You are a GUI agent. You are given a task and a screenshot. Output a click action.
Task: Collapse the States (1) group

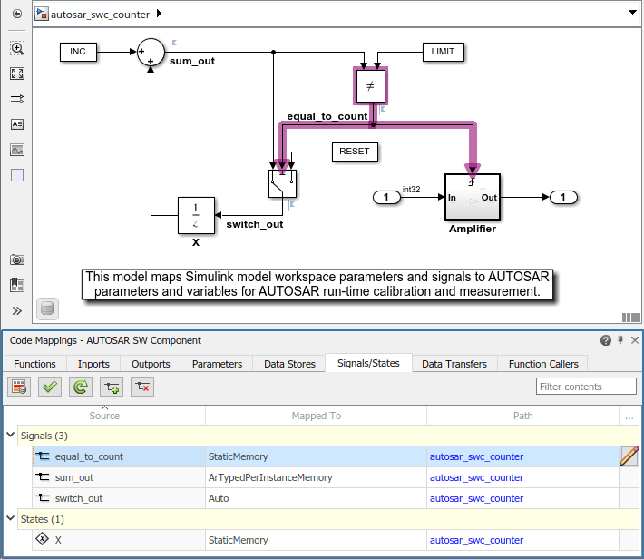click(11, 518)
